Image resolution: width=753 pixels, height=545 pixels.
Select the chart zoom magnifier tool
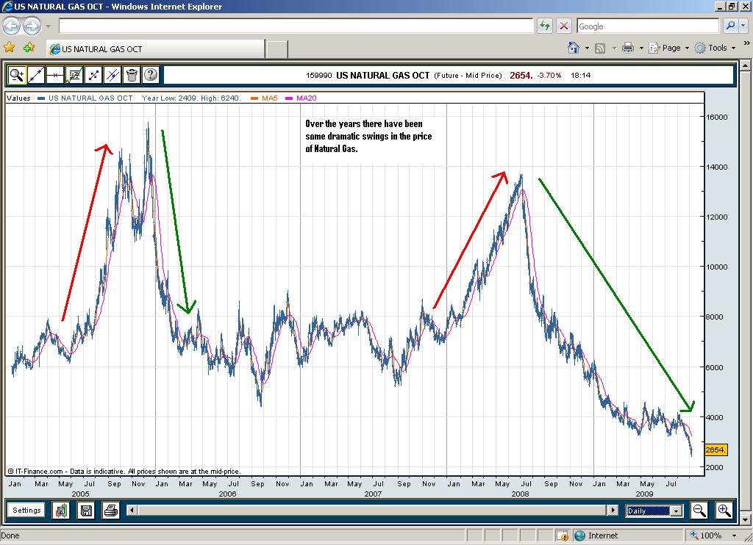[17, 74]
